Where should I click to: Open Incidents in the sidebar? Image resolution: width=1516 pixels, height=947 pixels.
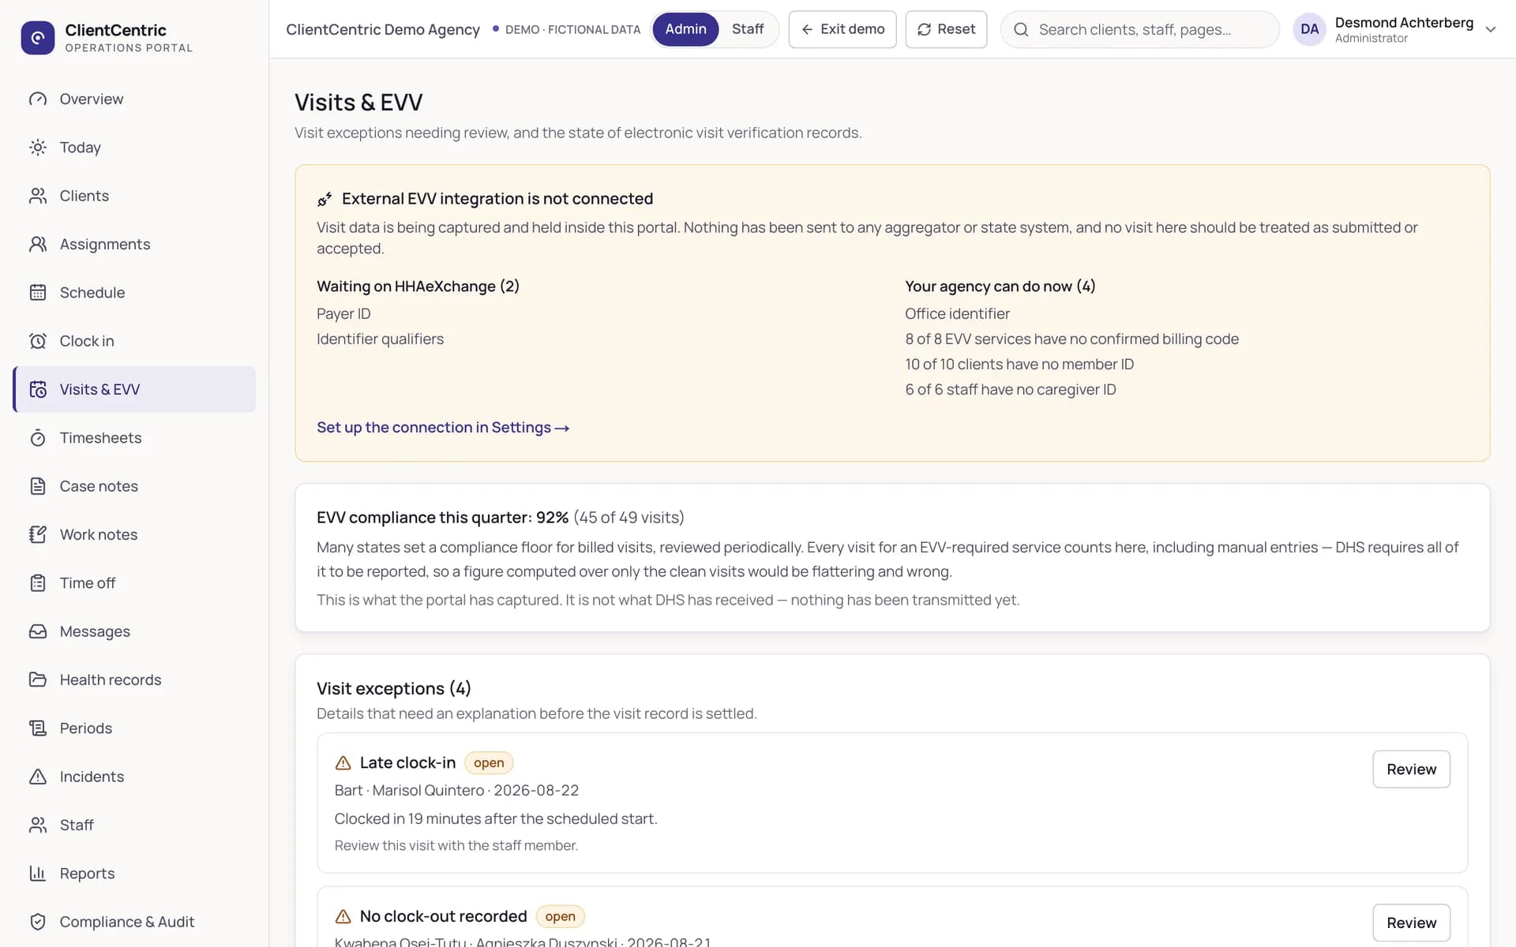134,777
